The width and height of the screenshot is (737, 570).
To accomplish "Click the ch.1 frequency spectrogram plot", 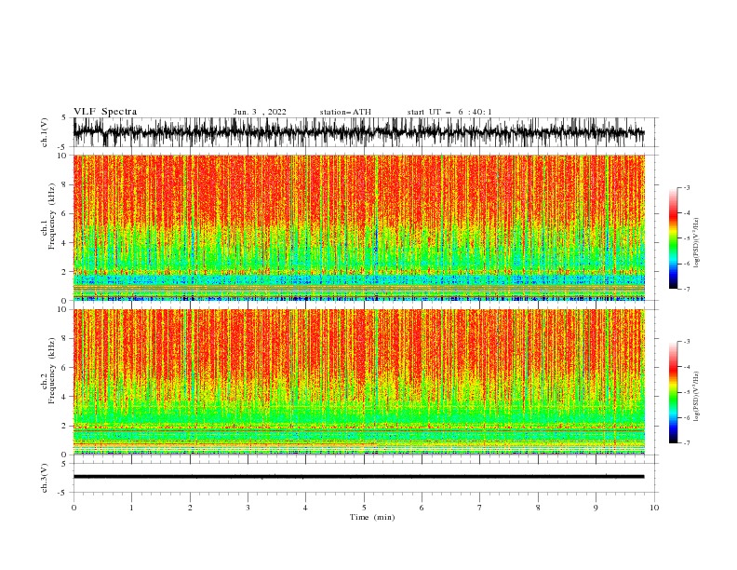I will pos(359,227).
